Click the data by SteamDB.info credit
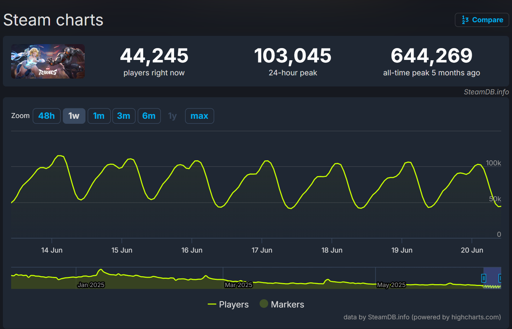Viewport: 512px width, 329px height. 422,317
